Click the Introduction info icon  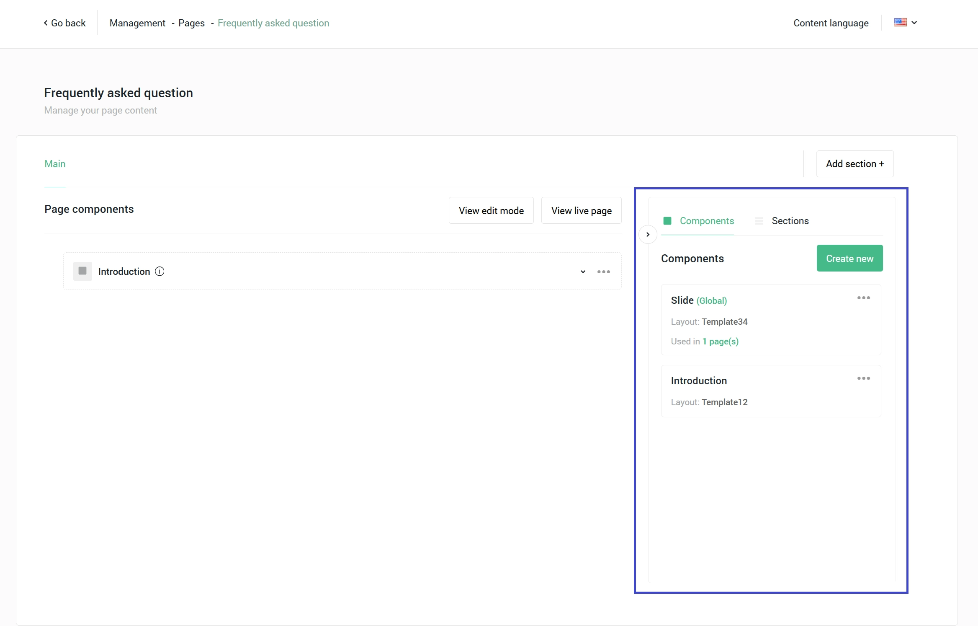[x=160, y=272]
